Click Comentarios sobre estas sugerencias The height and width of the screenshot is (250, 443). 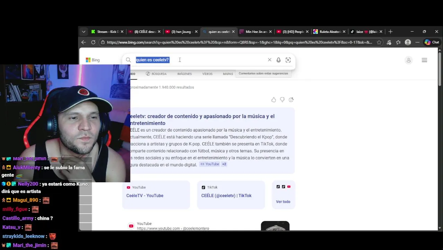click(x=263, y=73)
